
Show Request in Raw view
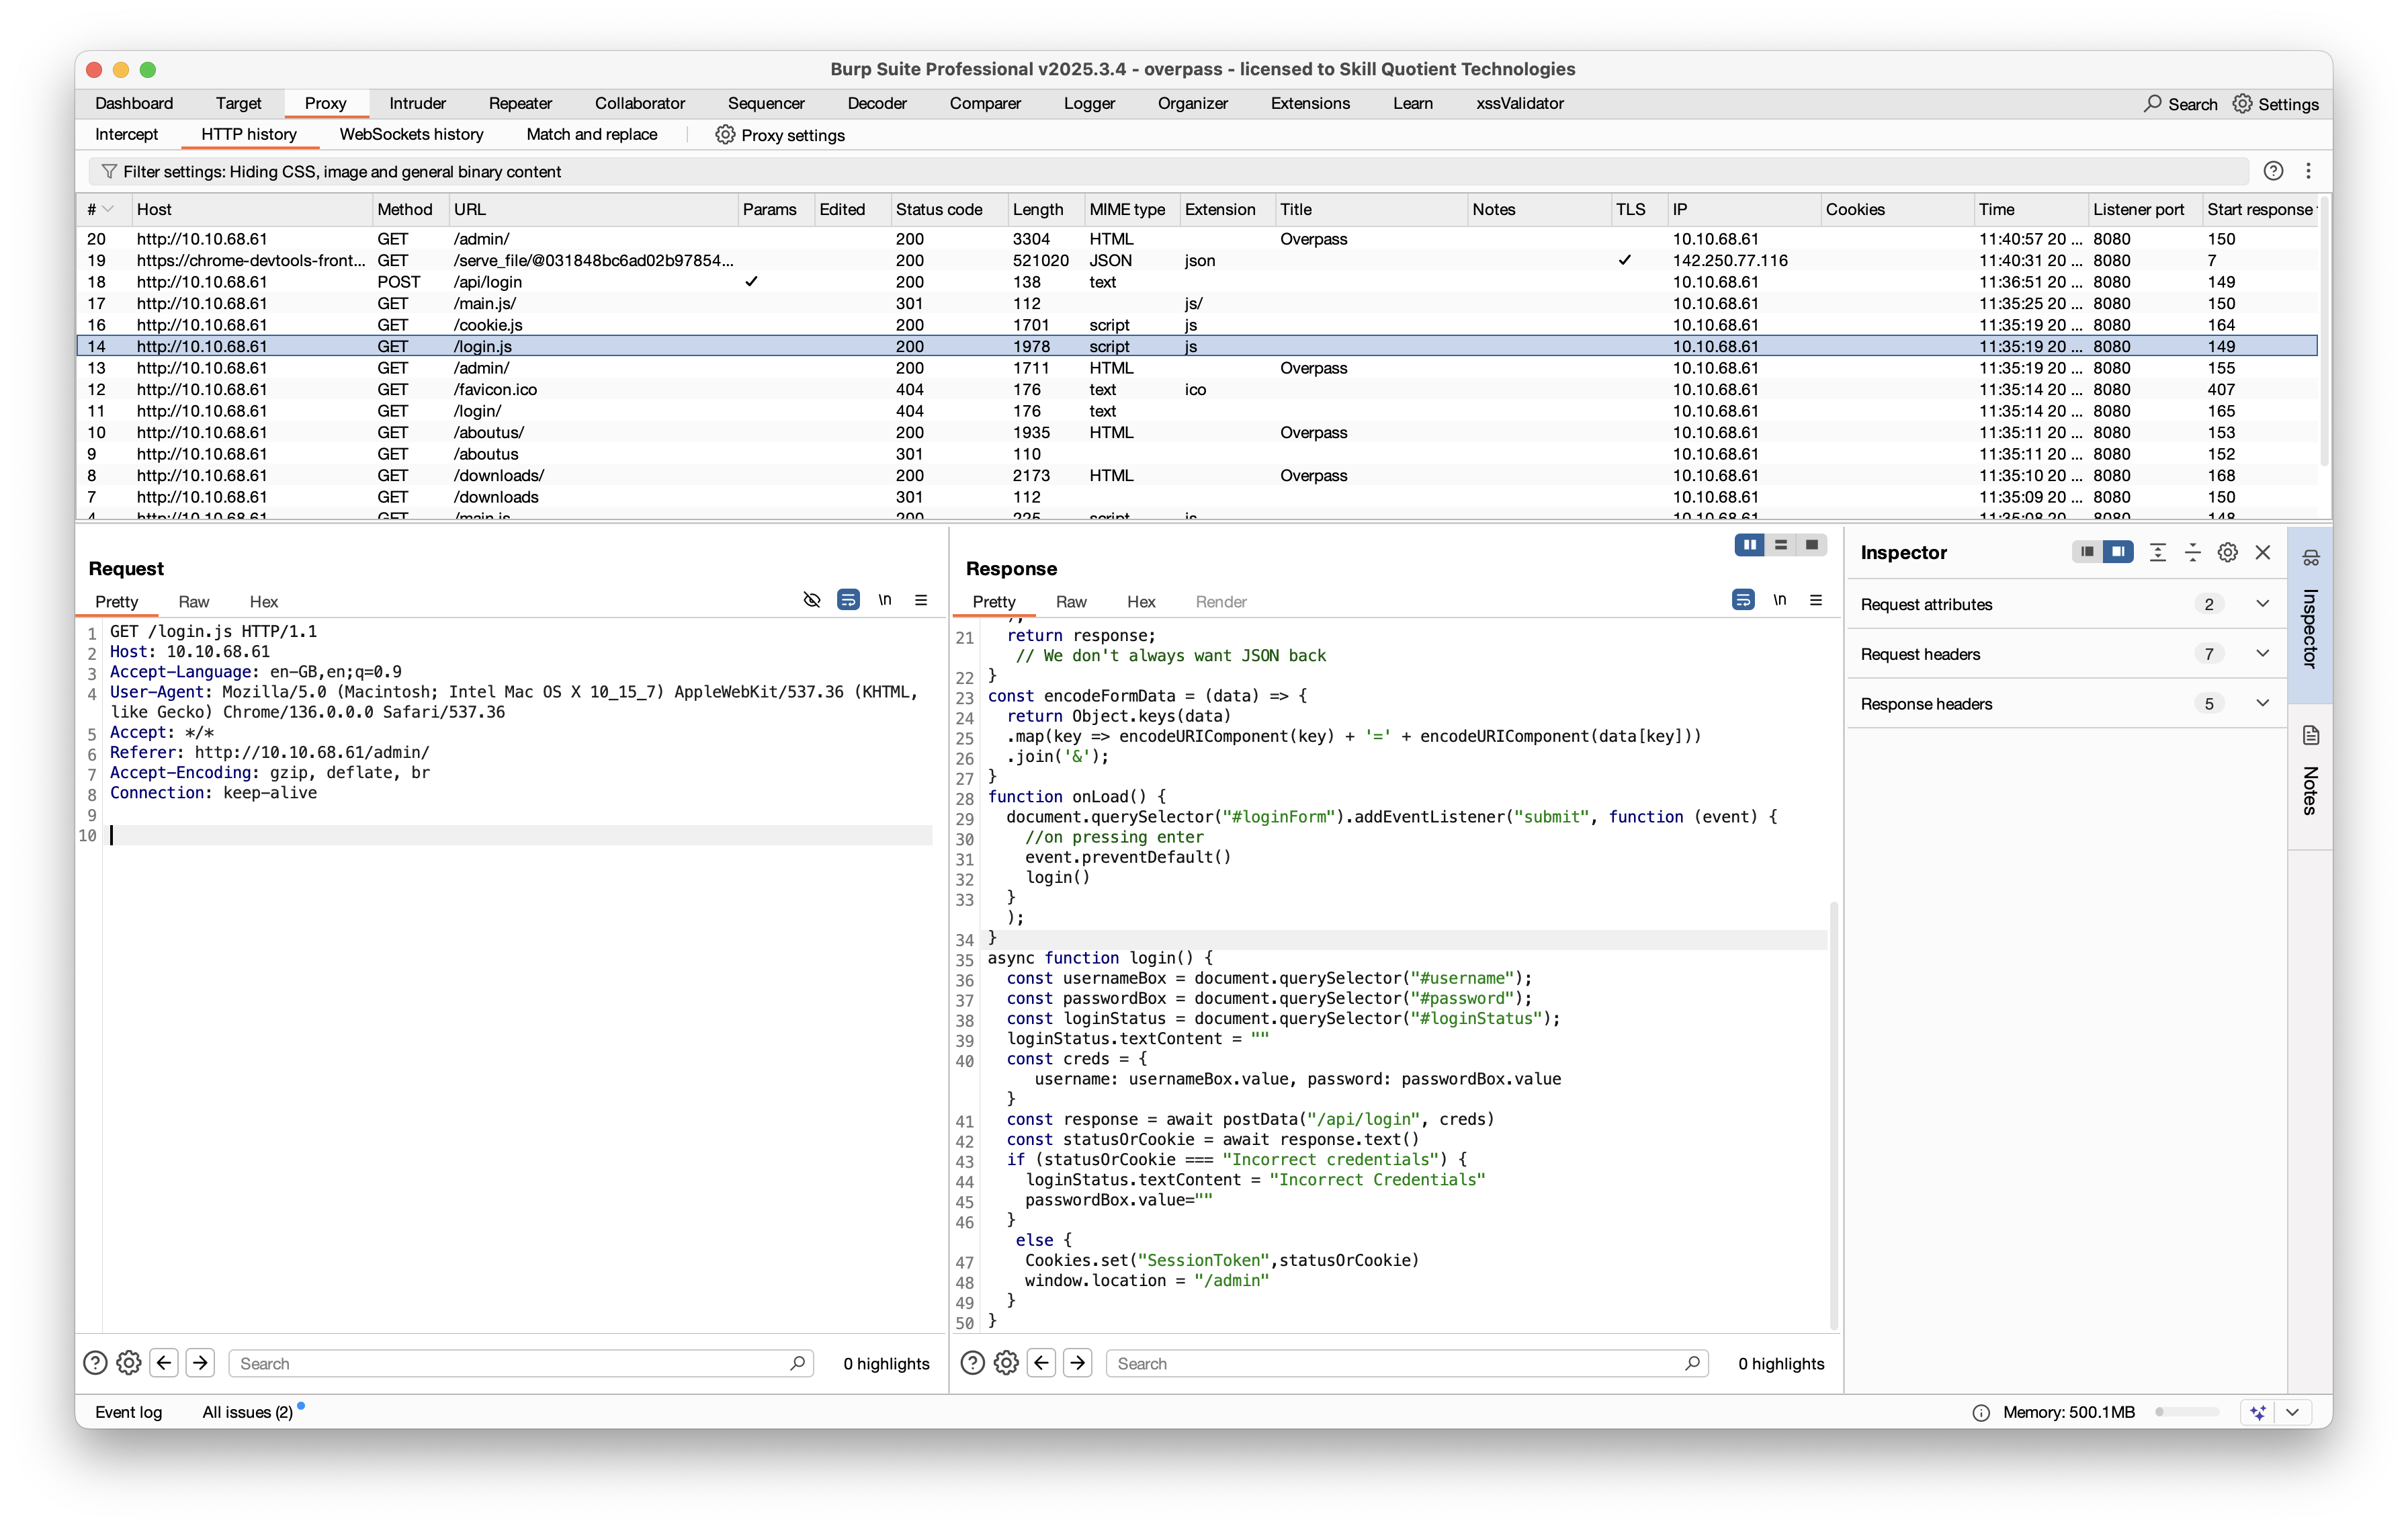[x=193, y=601]
